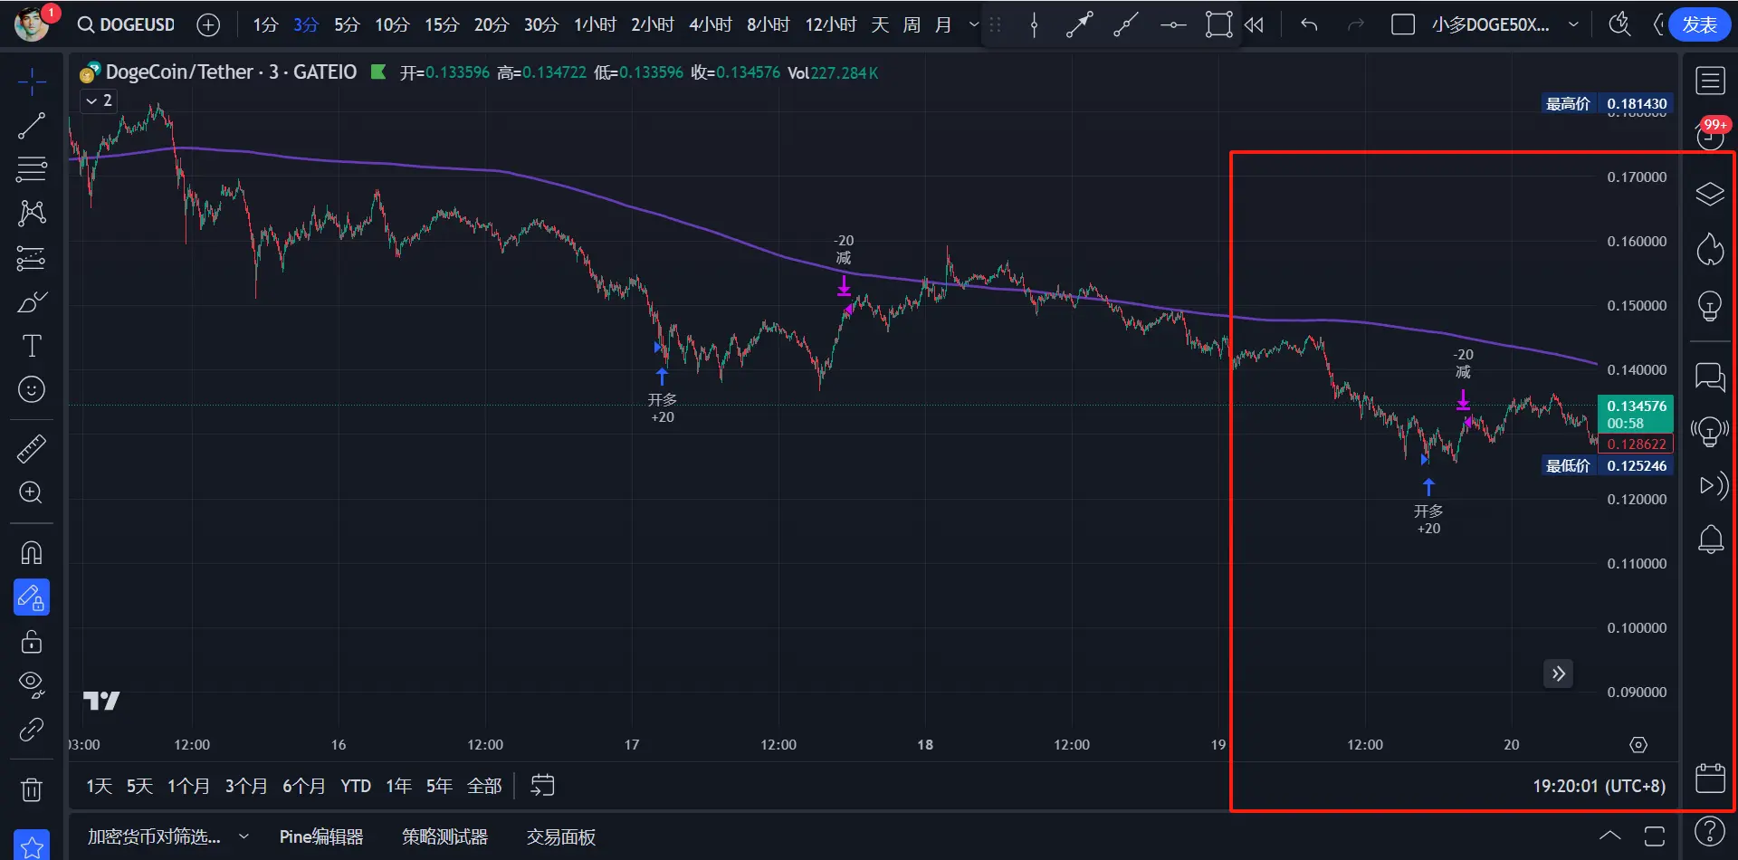This screenshot has height=860, width=1738.
Task: Open layout name dropdown arrow
Action: click(x=1573, y=24)
